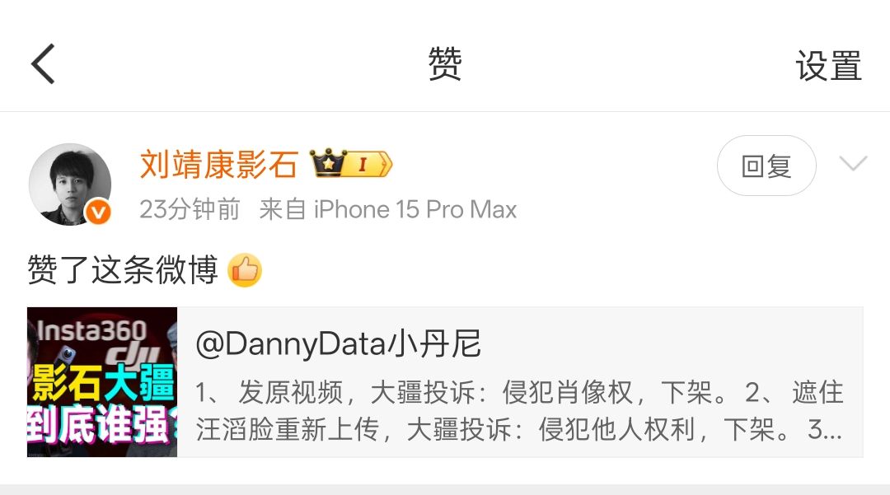Open 设置 in the top bar
The width and height of the screenshot is (890, 495).
pos(828,65)
